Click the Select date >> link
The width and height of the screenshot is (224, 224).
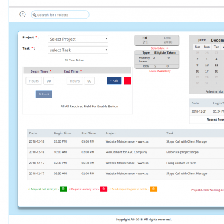pyautogui.click(x=160, y=48)
